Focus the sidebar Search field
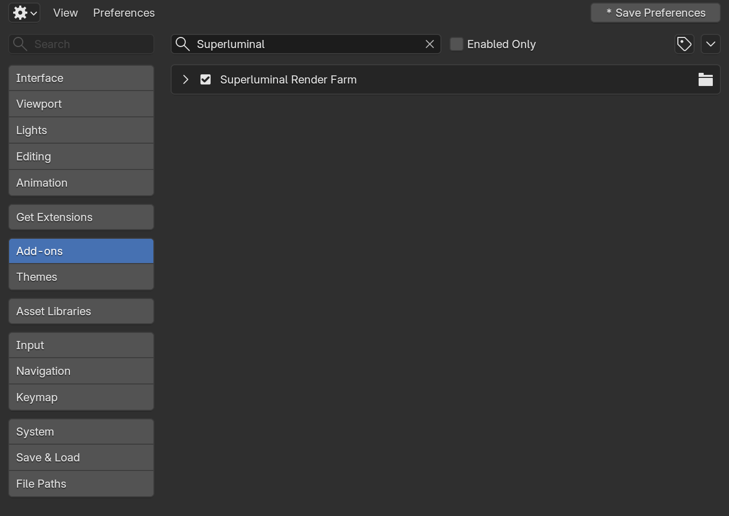 81,44
